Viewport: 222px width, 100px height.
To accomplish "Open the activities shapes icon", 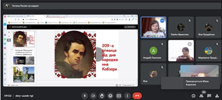I will pyautogui.click(x=217, y=96).
